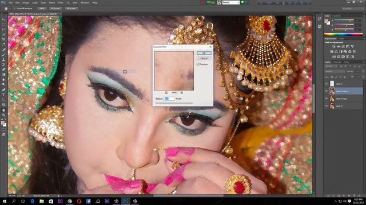Viewport: 366px width, 205px height.
Task: Select the Crop tool
Action: (x=3, y=39)
